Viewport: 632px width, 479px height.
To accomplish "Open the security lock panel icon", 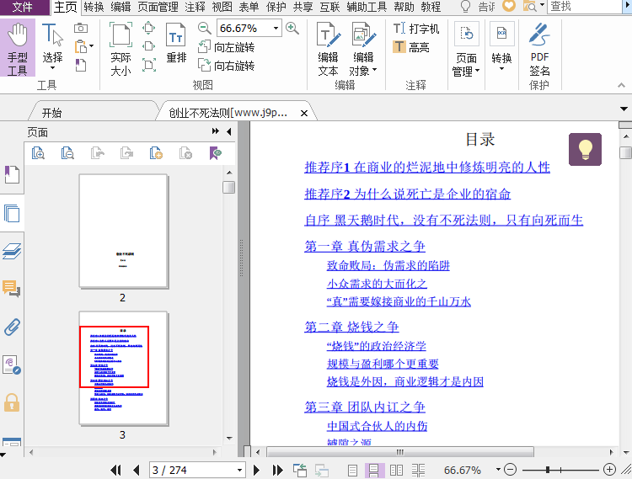I will 12,402.
